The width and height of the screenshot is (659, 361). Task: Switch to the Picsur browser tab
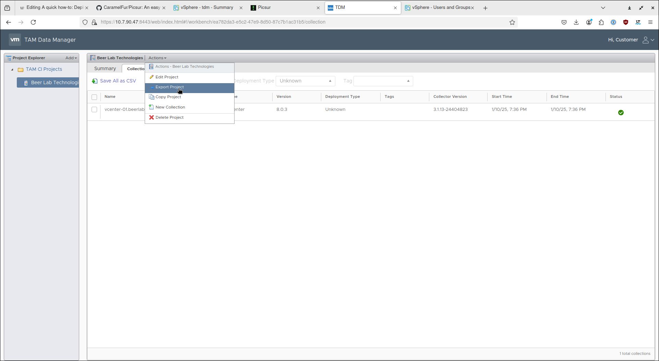coord(285,8)
